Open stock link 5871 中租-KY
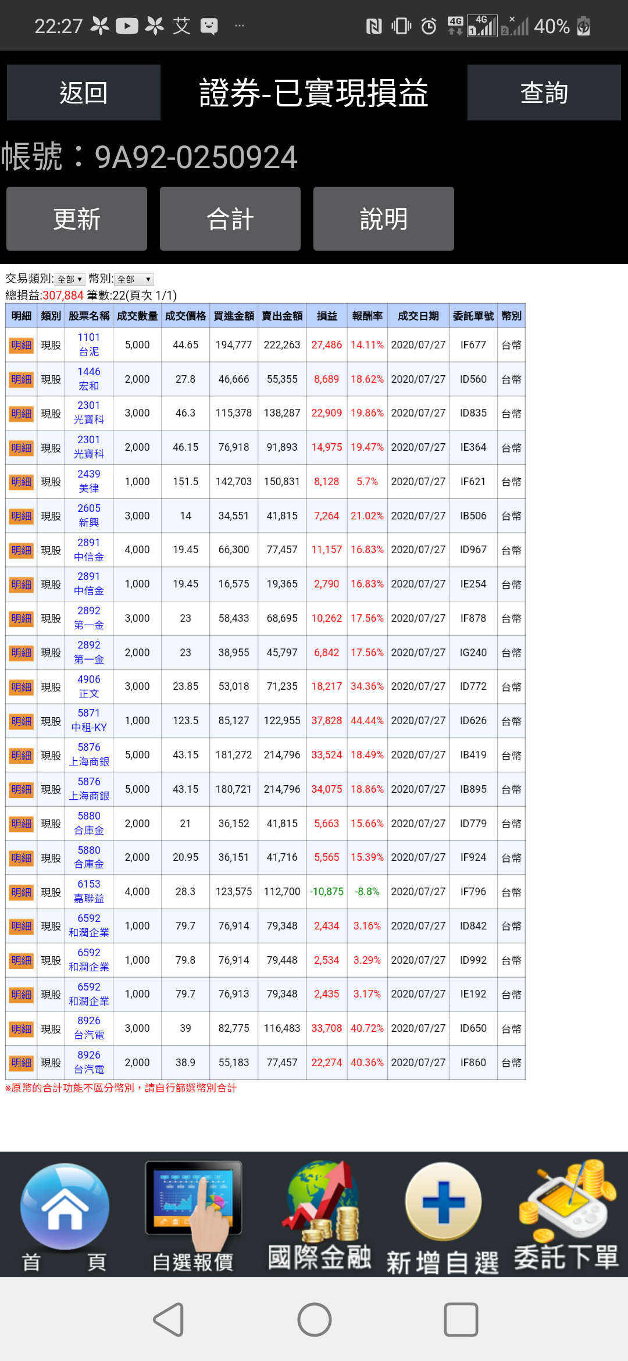Image resolution: width=628 pixels, height=1361 pixels. pyautogui.click(x=89, y=721)
